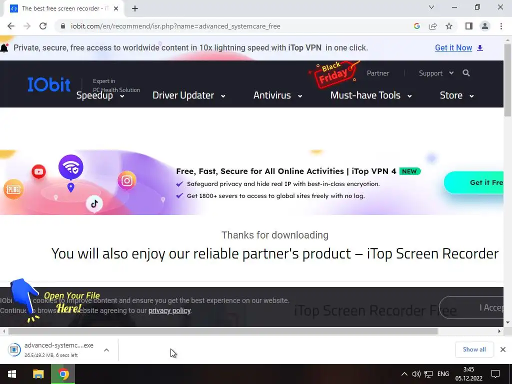Open the taskbar clock and date

pos(468,374)
